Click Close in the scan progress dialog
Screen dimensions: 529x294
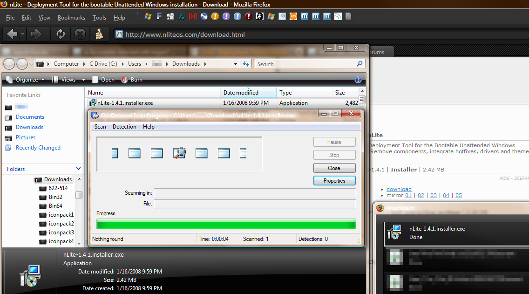pyautogui.click(x=334, y=168)
